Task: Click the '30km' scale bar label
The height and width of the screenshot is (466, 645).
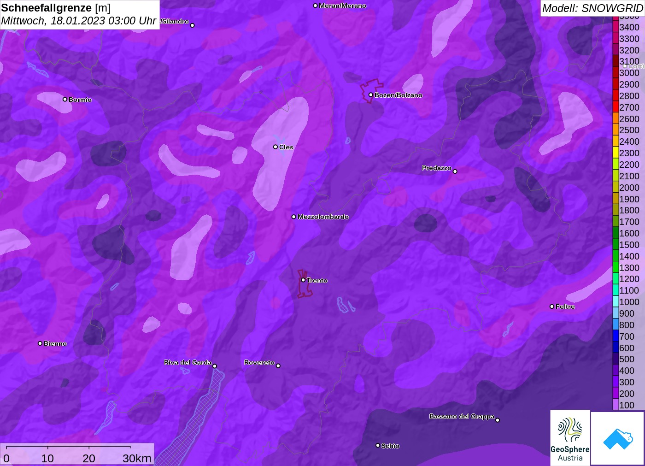Action: (137, 458)
